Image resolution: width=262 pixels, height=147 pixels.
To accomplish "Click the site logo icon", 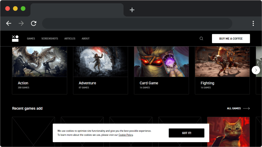I will [x=15, y=39].
